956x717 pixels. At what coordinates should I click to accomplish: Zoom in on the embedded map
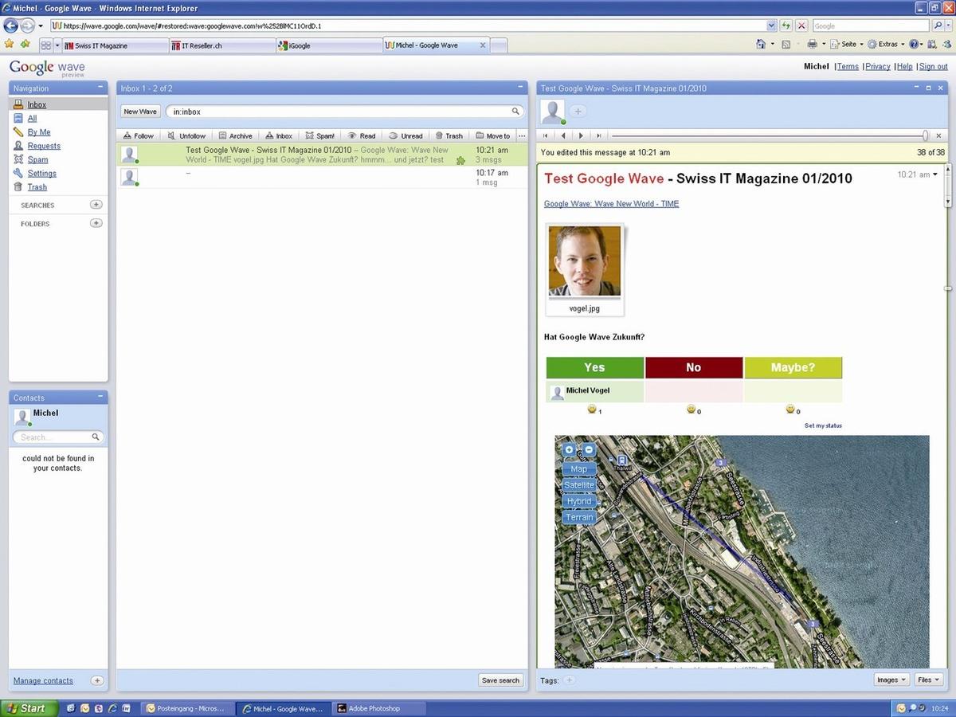569,450
